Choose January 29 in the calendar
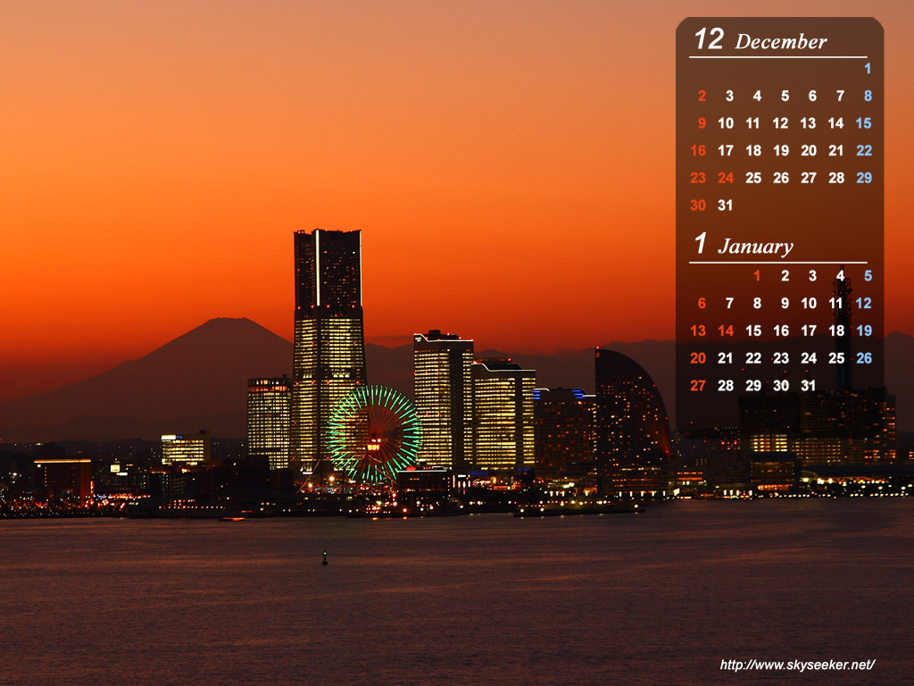 [753, 386]
